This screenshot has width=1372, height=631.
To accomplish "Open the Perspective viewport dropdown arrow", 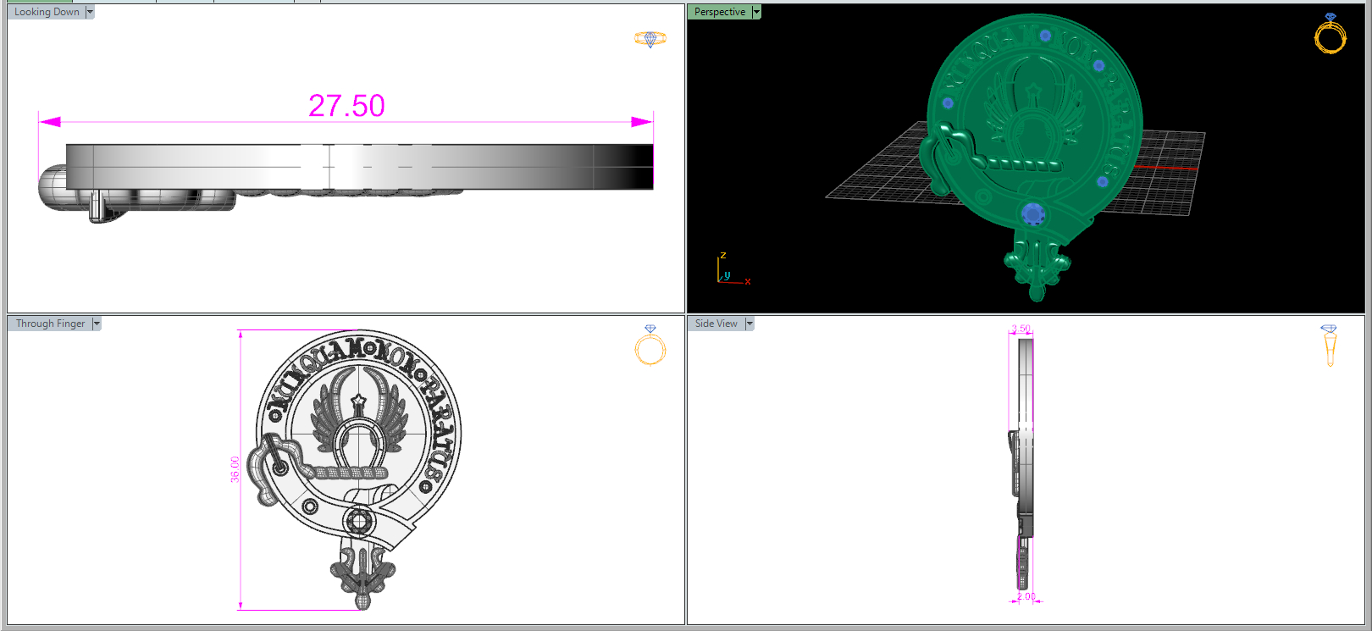I will 756,12.
